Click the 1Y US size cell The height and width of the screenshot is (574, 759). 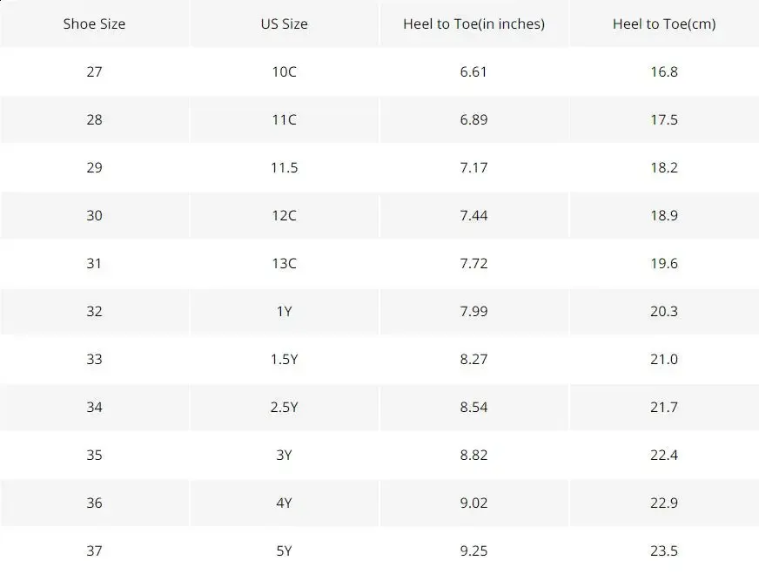click(284, 311)
